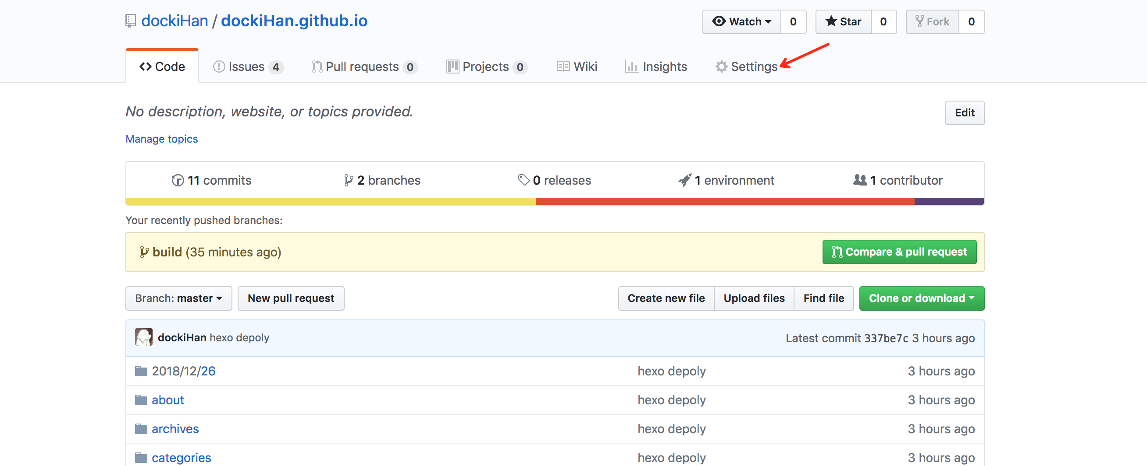
Task: Click the hexo depoly message for archives
Action: [x=671, y=429]
